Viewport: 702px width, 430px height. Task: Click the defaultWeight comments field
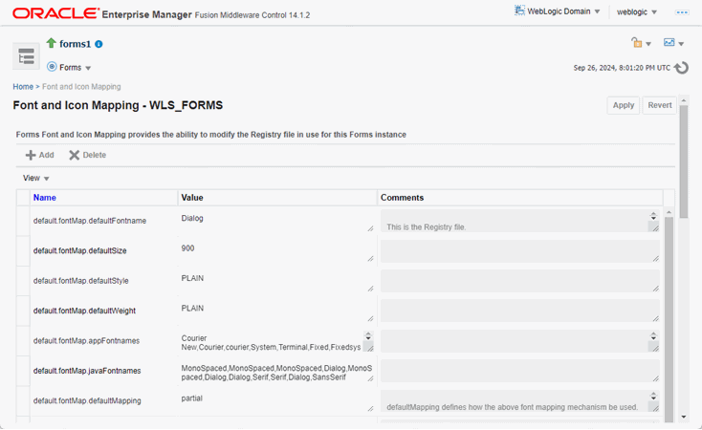point(519,311)
